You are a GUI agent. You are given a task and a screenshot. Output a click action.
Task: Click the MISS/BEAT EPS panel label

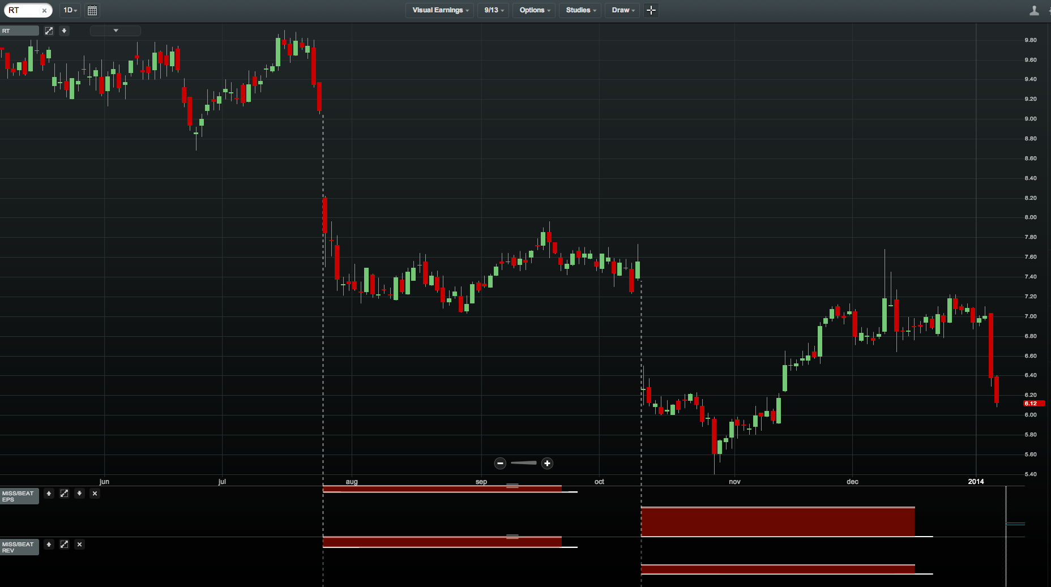click(x=19, y=496)
